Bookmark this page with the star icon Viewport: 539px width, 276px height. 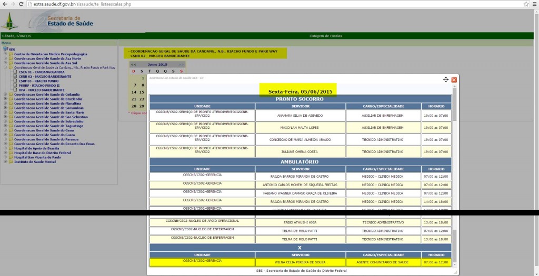coord(526,4)
